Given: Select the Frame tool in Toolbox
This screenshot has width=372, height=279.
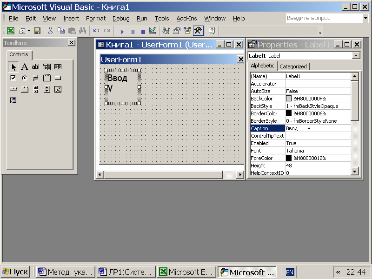Looking at the screenshot, I should (47, 78).
